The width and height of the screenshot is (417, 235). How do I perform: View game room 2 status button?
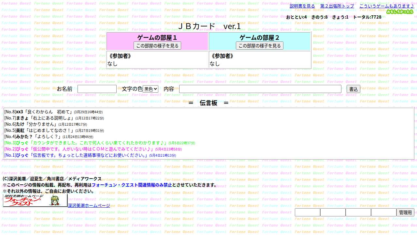coord(260,46)
